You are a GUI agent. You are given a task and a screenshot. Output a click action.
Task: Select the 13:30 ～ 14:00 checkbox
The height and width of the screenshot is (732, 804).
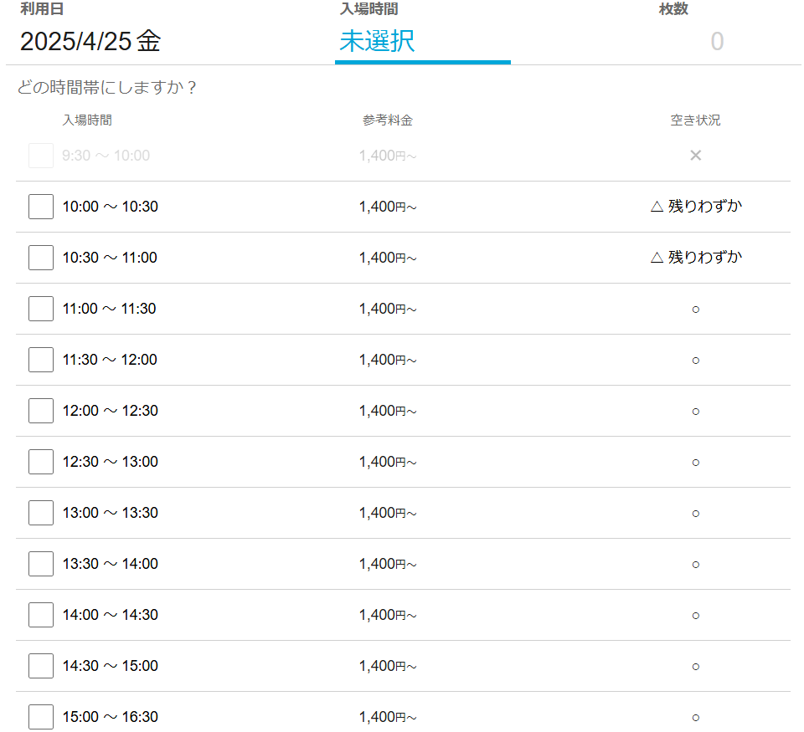[41, 564]
